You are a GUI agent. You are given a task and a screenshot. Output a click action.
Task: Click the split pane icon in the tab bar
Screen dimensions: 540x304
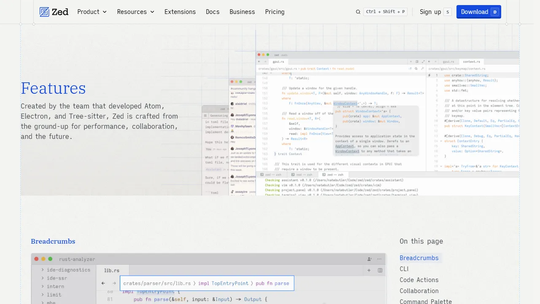pos(380,270)
